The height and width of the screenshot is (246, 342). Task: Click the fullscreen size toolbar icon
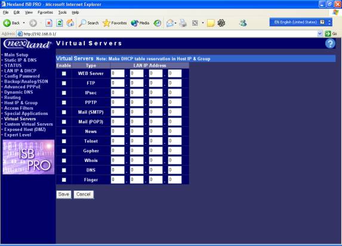tap(195, 23)
